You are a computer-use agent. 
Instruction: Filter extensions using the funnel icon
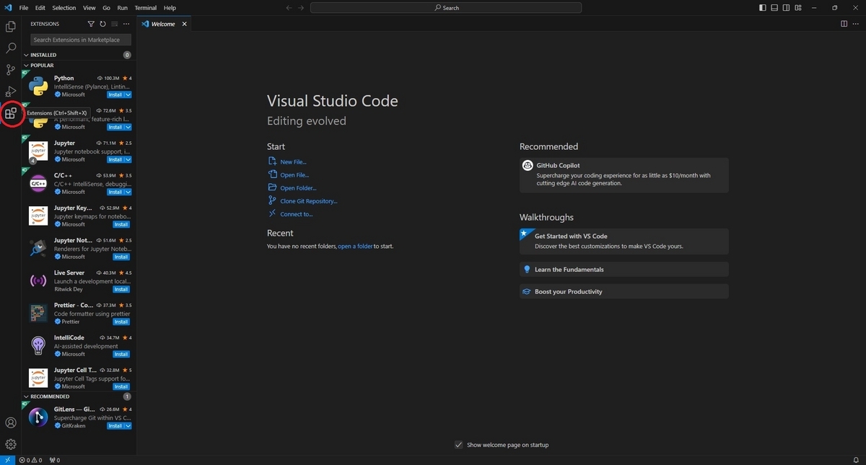(x=91, y=24)
